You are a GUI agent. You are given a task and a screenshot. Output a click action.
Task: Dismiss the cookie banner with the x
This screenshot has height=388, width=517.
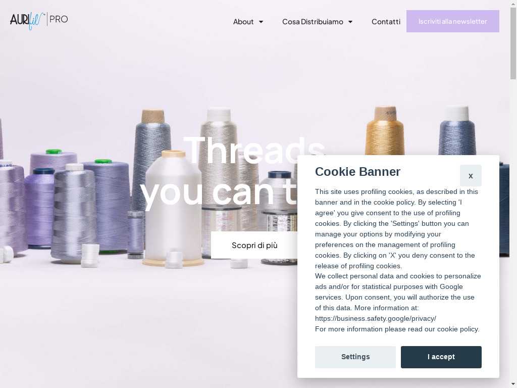point(471,175)
